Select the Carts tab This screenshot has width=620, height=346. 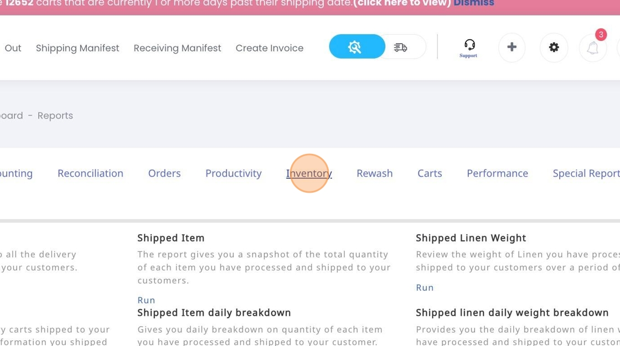[430, 173]
